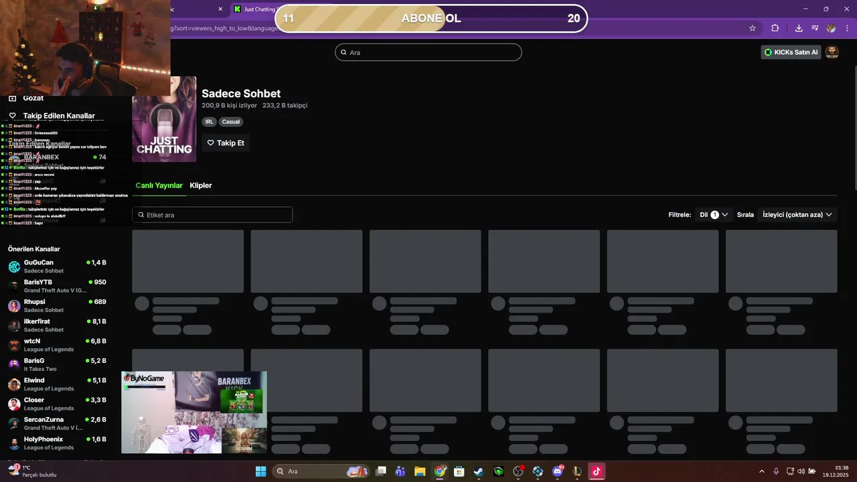Click the Elwind channel avatar
This screenshot has width=857, height=482.
[14, 385]
